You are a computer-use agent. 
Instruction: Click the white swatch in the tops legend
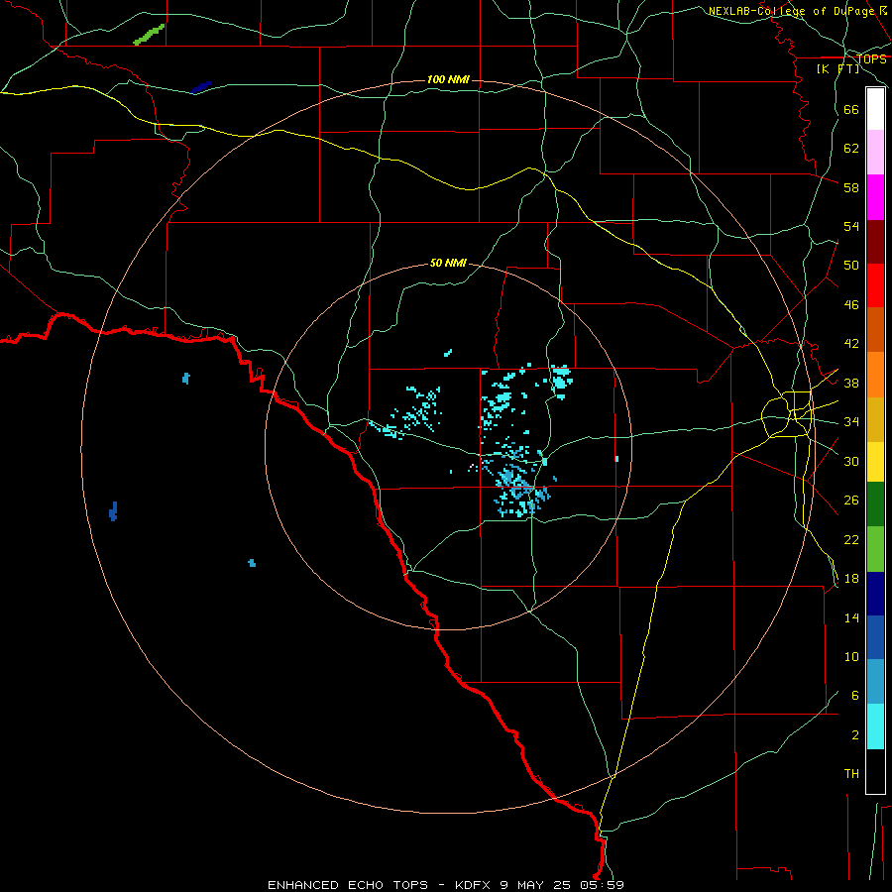875,109
